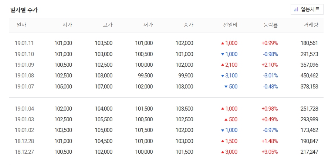Click the 180,561 volume value
The height and width of the screenshot is (167, 328).
(310, 43)
